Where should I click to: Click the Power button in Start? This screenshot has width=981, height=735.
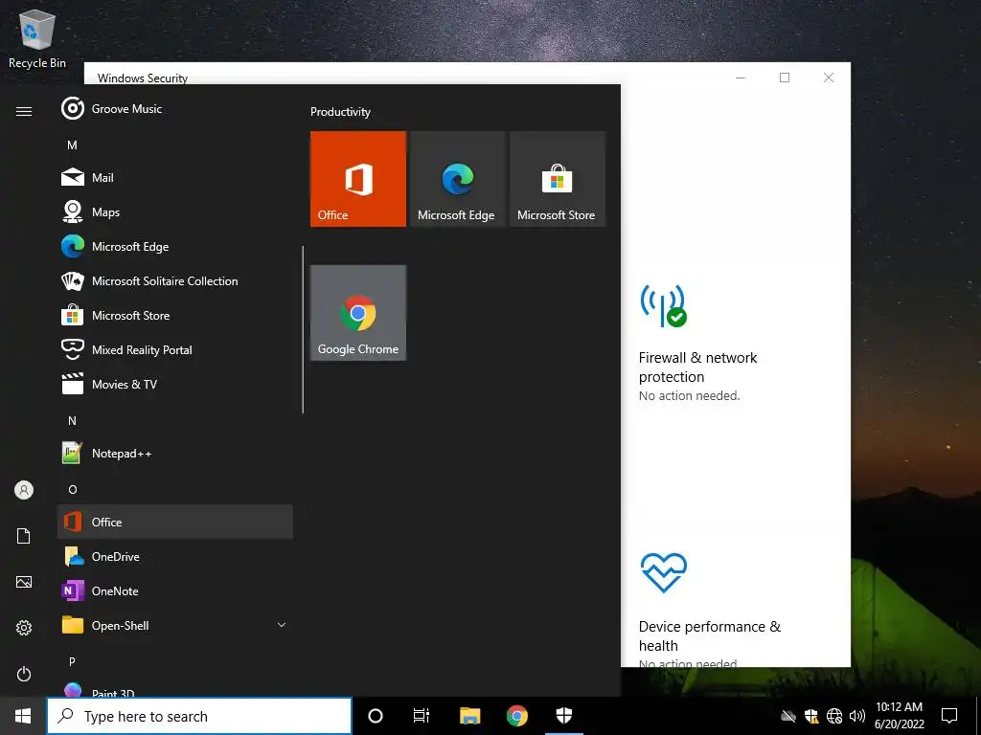click(x=24, y=674)
